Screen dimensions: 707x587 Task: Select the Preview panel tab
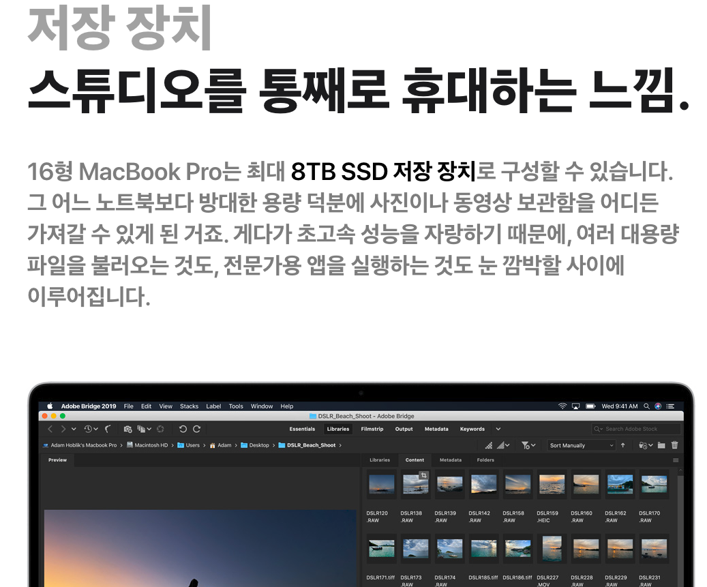pyautogui.click(x=58, y=460)
